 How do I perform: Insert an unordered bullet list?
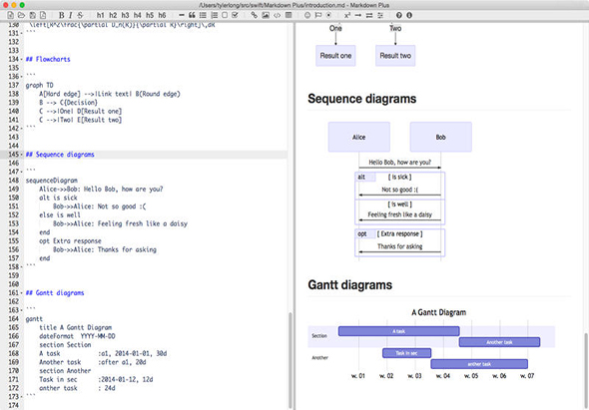coord(203,15)
